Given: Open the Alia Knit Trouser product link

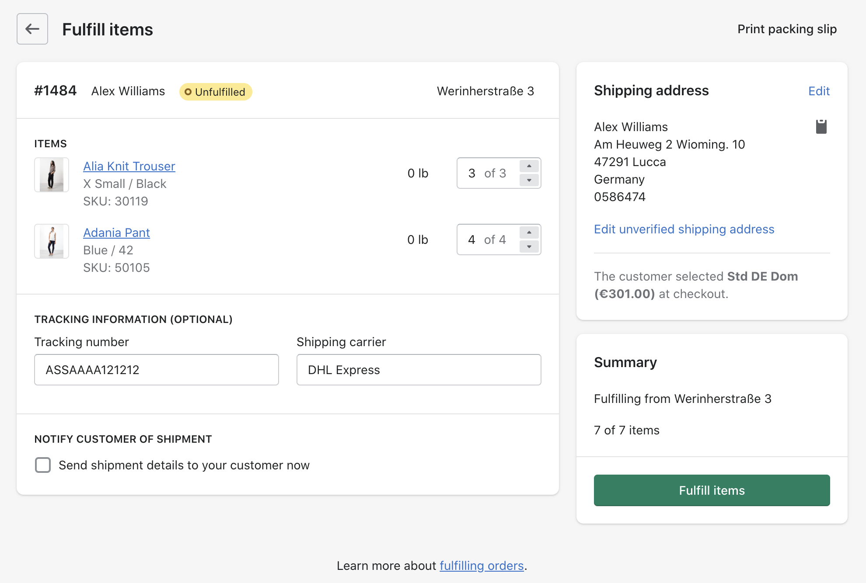Looking at the screenshot, I should click(129, 166).
